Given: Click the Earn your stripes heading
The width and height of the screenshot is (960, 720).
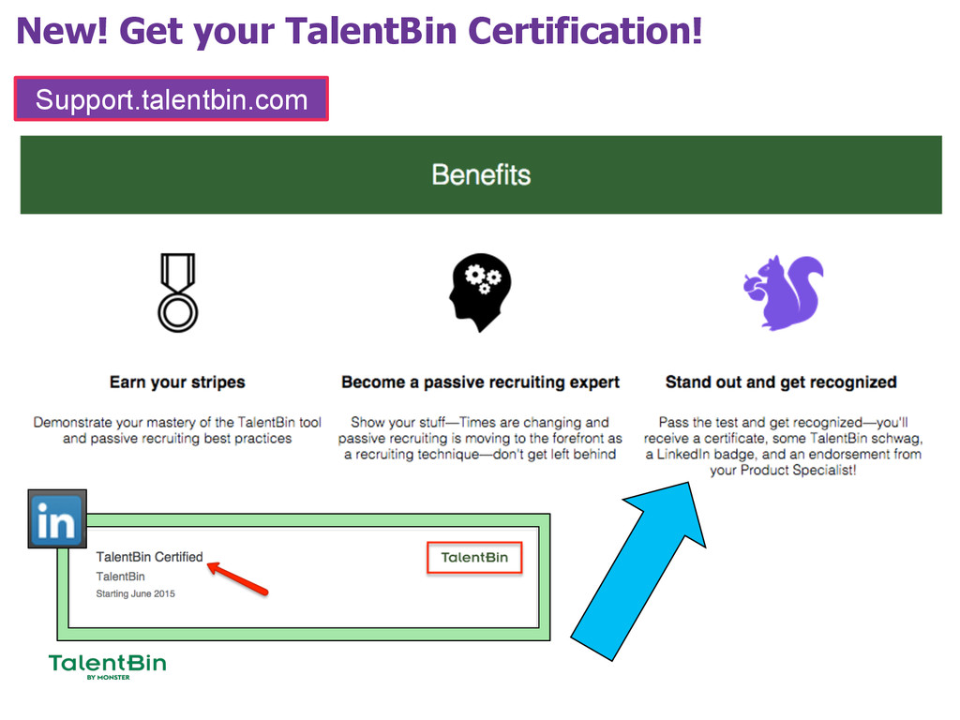Looking at the screenshot, I should tap(177, 382).
